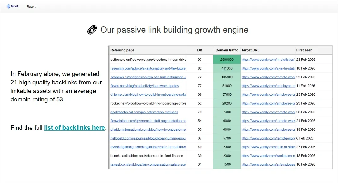The height and width of the screenshot is (183, 338).
Task: Open target URL in research.com row
Action: point(268,68)
